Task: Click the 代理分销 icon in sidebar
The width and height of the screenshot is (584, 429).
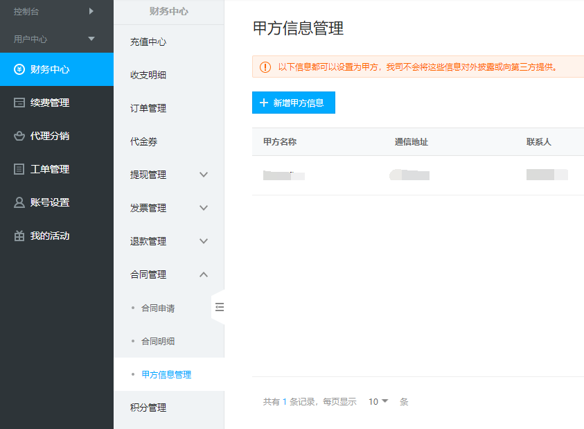Action: [19, 136]
